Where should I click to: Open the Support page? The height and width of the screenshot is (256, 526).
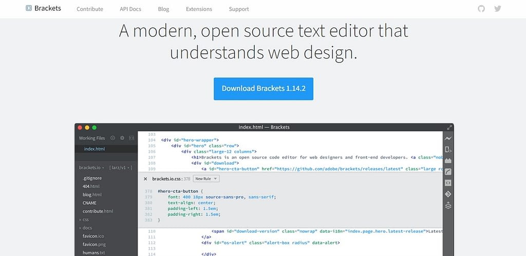(x=239, y=9)
